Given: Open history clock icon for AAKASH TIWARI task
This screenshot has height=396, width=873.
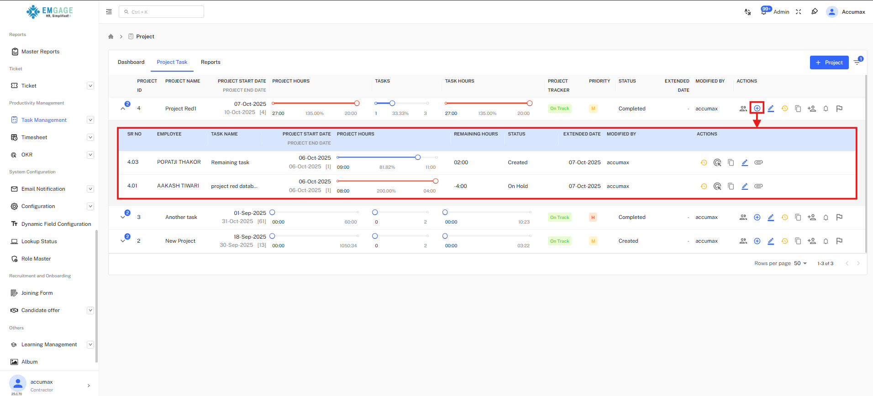Looking at the screenshot, I should point(704,186).
